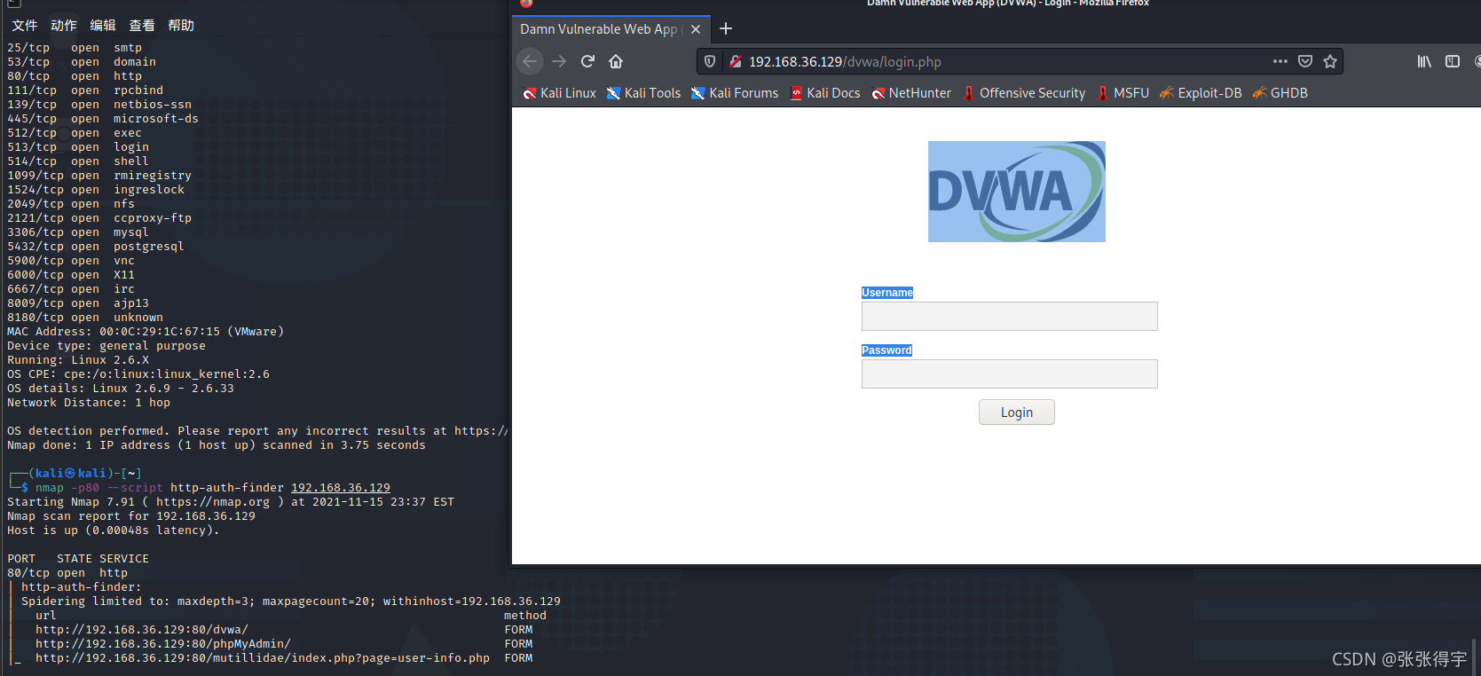The height and width of the screenshot is (676, 1481).
Task: Click 'Username' label on login form
Action: 887,293
